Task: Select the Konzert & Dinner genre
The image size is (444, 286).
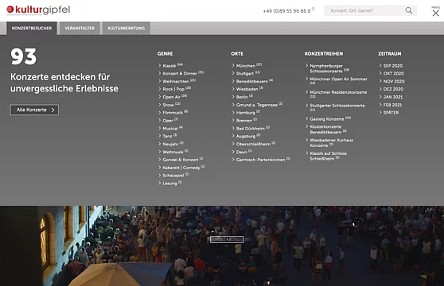Action: [x=181, y=73]
